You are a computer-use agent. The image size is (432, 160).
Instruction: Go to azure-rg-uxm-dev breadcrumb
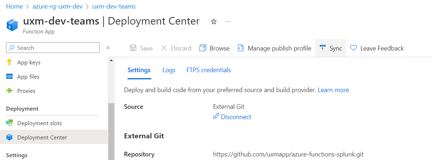(57, 6)
